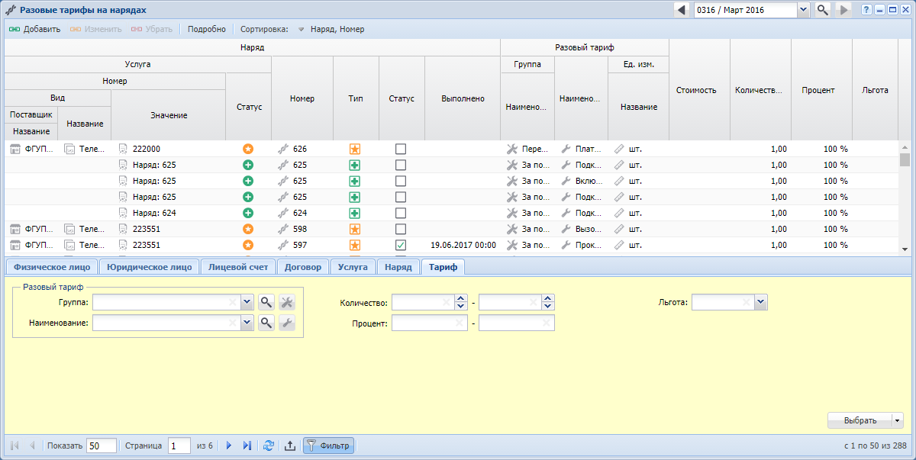Click the search icon next to Наименование

[x=266, y=323]
